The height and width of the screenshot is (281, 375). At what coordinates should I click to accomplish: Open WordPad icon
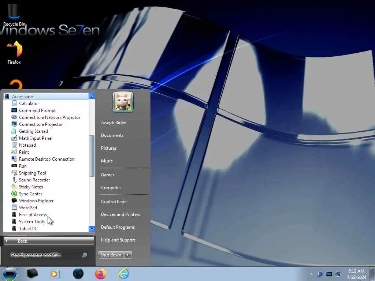[14, 208]
